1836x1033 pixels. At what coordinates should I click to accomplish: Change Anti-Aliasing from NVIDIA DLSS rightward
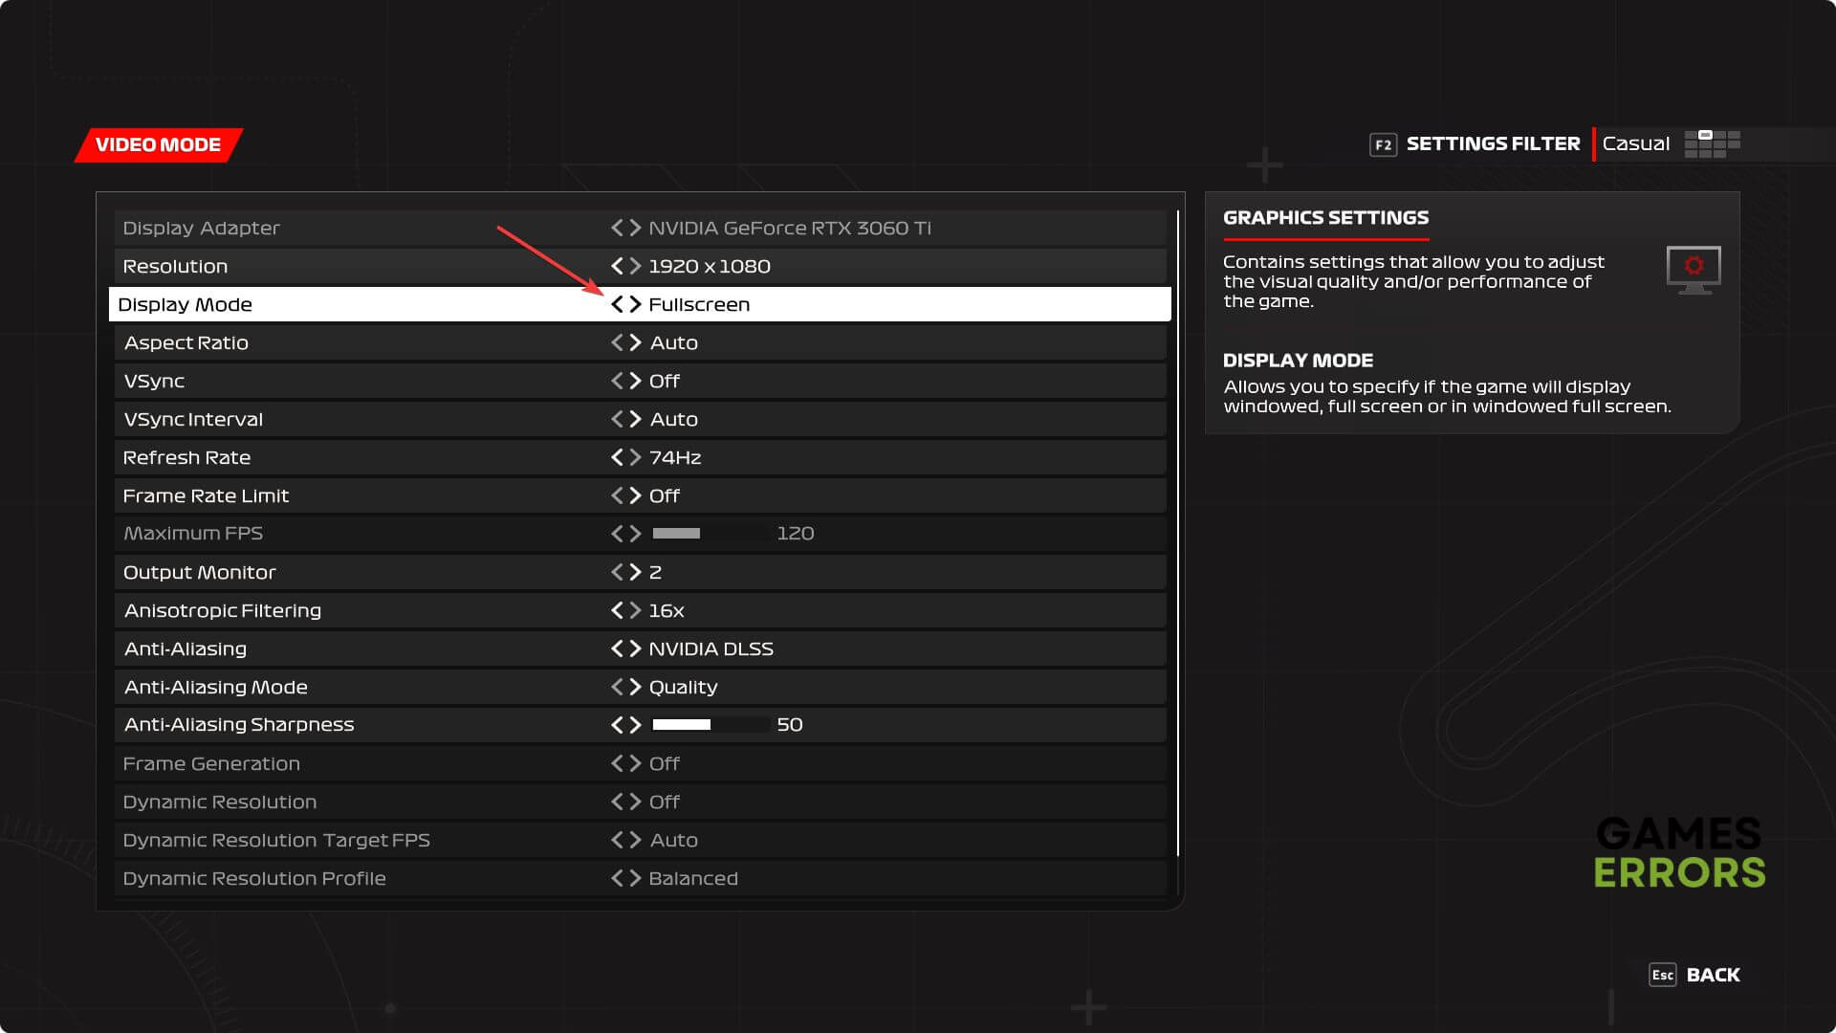point(636,648)
